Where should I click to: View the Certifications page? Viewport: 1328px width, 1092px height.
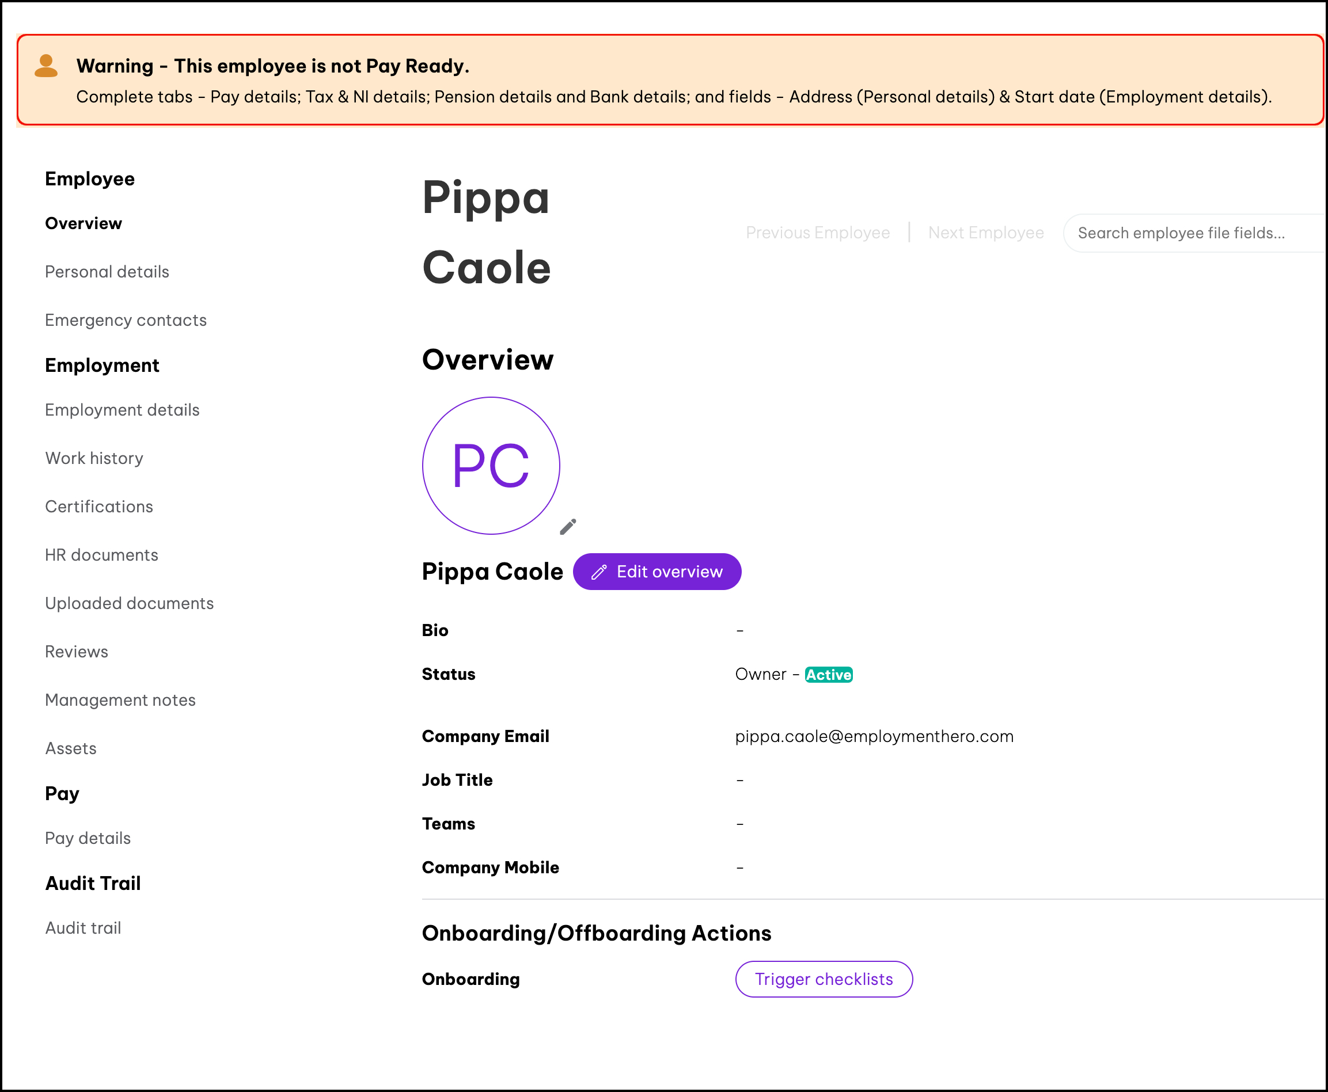(x=99, y=507)
